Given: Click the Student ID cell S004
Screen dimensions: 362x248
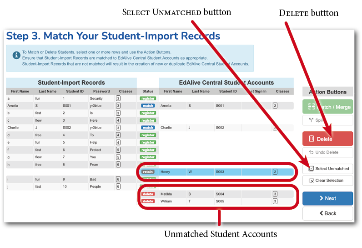Looking at the screenshot, I should [220, 194].
